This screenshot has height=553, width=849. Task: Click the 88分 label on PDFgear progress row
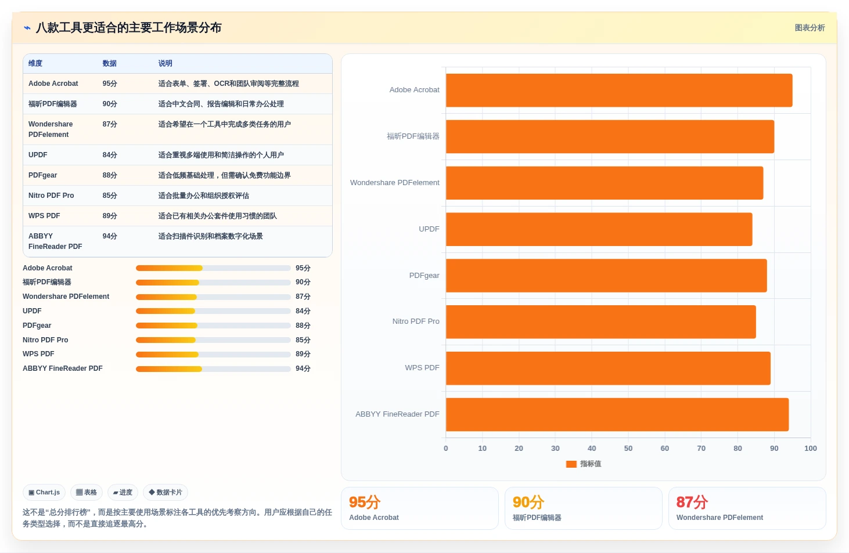coord(303,326)
